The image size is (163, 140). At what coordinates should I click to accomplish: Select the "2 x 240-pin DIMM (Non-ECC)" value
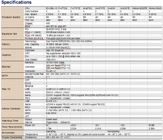pos(58,47)
